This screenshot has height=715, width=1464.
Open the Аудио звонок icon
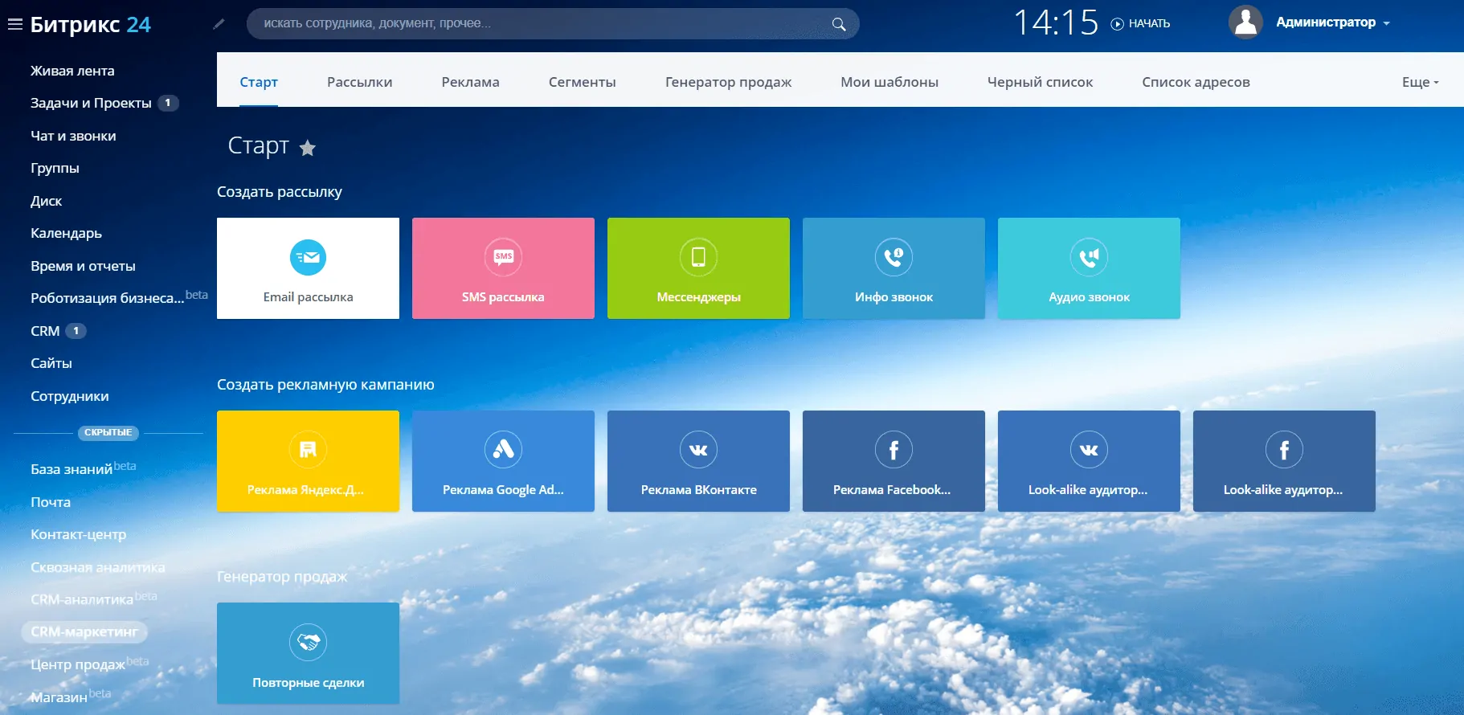(1089, 258)
